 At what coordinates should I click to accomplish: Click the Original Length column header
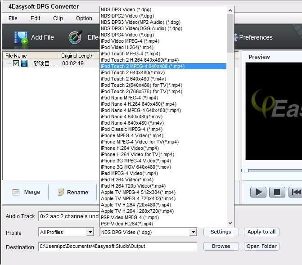pyautogui.click(x=79, y=56)
